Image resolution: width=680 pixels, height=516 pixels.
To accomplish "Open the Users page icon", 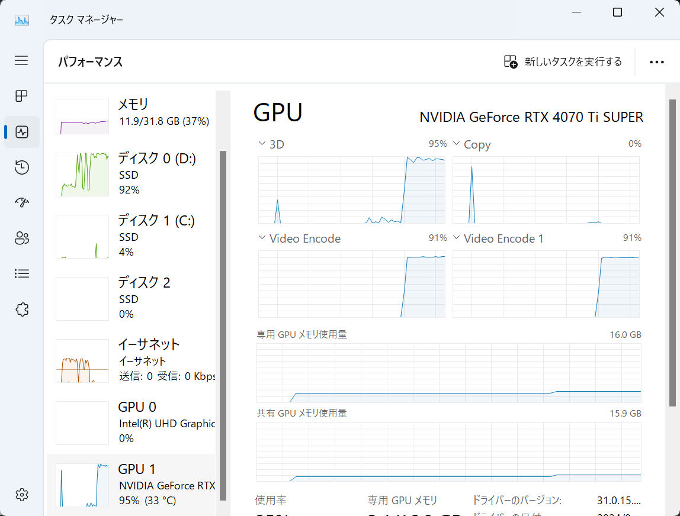I will click(x=22, y=238).
